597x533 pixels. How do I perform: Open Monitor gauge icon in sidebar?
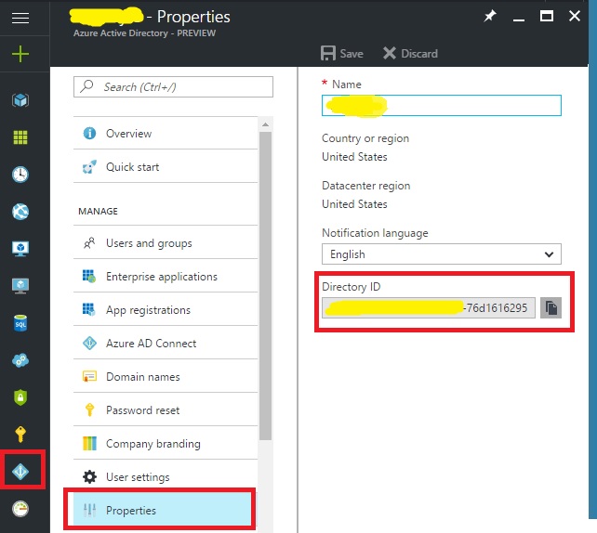pos(20,509)
